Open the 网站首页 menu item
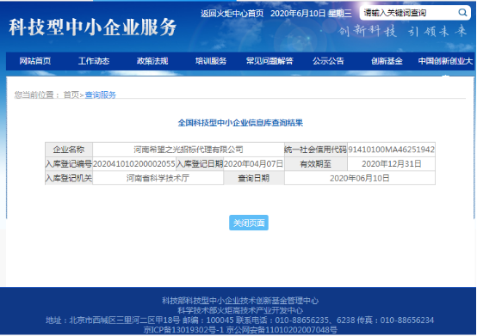The width and height of the screenshot is (477, 336). [35, 61]
